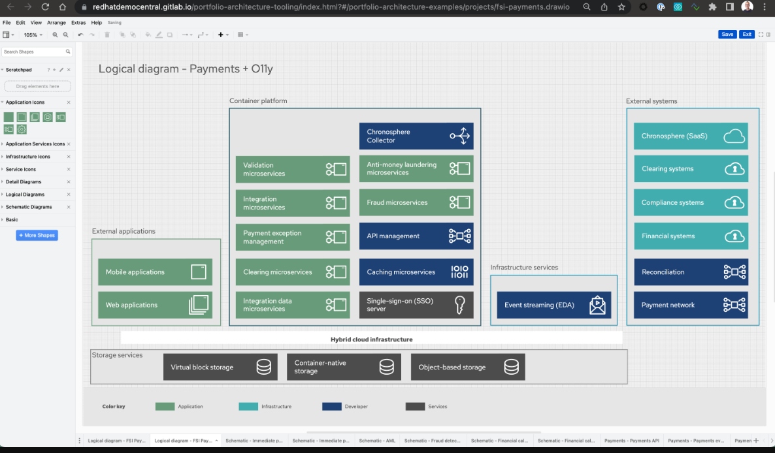Image resolution: width=775 pixels, height=453 pixels.
Task: Switch to the Schematic - AML tab
Action: pos(376,441)
